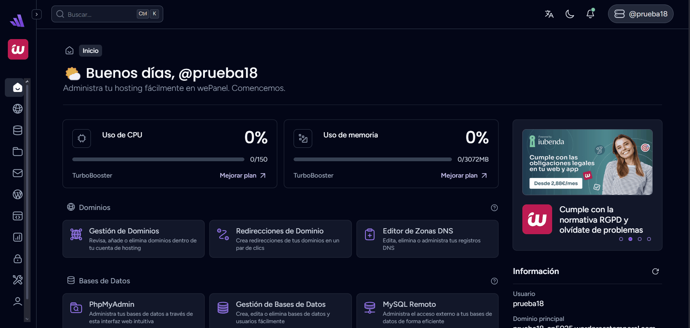This screenshot has width=690, height=328.
Task: Open the notifications bell
Action: coord(590,14)
